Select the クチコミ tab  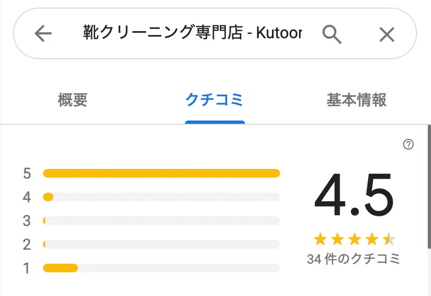(x=214, y=100)
